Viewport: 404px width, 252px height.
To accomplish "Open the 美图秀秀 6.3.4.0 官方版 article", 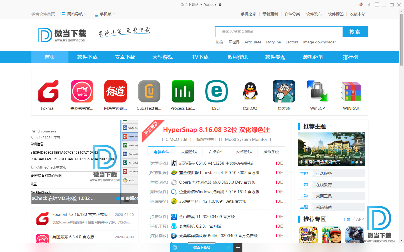I will point(73,237).
